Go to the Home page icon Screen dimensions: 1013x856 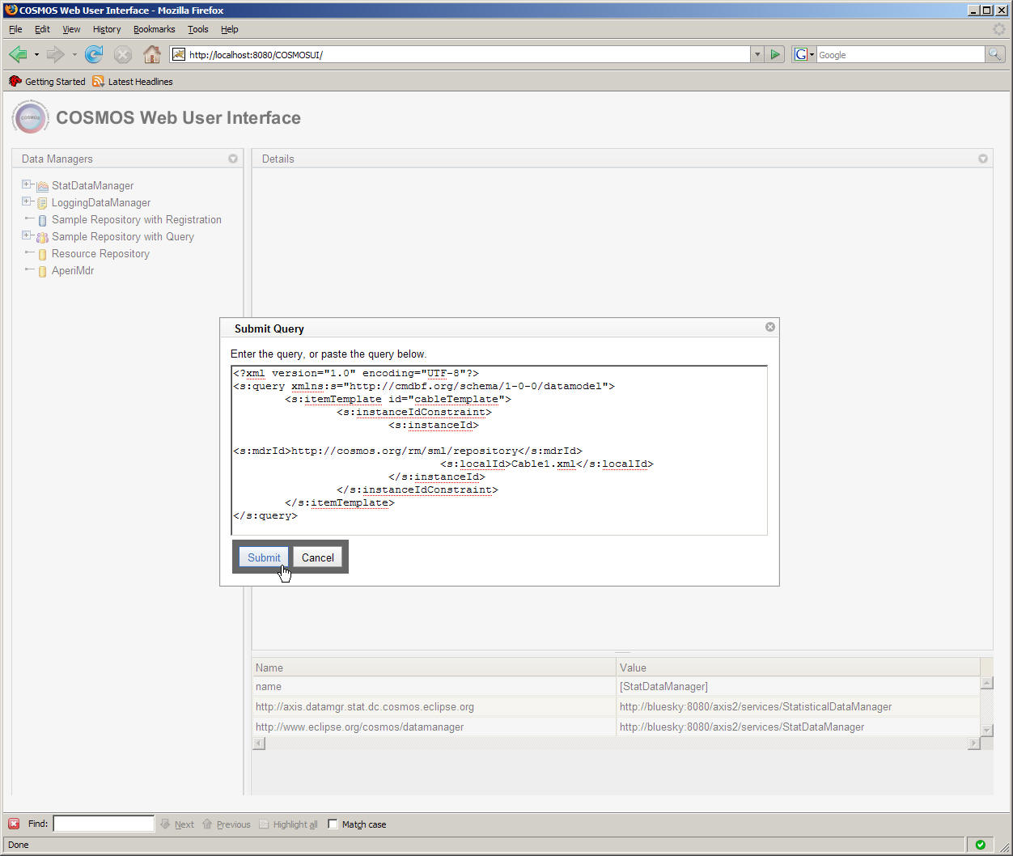[152, 54]
